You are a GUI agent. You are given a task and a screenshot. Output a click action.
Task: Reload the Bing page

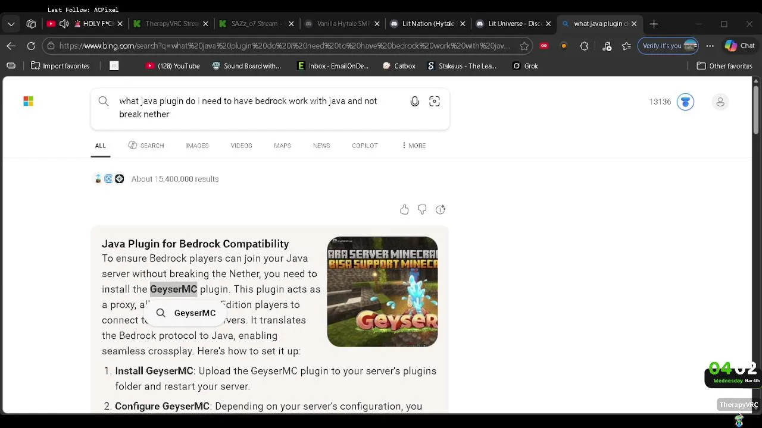[x=31, y=46]
